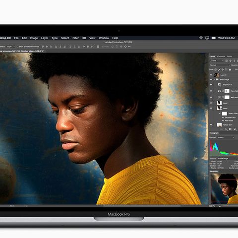Open the Normal blend mode dropdown
Viewport: 238px width, 238px height.
[220, 65]
